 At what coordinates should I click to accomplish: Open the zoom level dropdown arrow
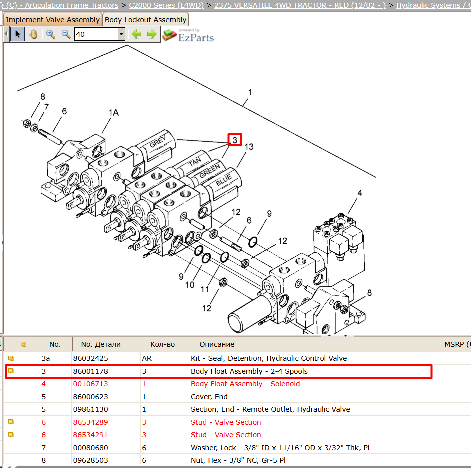pos(121,34)
